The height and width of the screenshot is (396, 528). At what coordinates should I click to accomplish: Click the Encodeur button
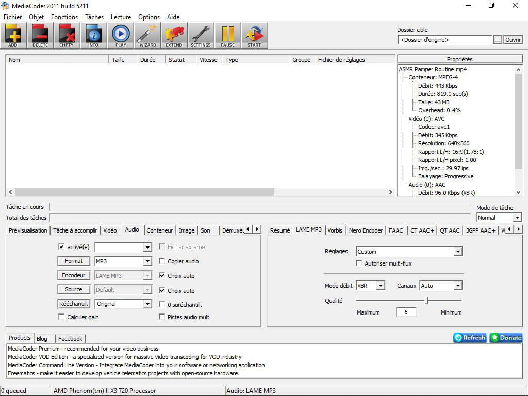(74, 275)
